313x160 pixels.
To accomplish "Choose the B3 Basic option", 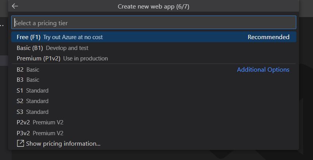I will point(28,80).
